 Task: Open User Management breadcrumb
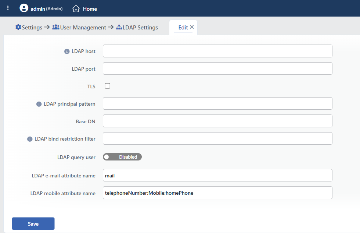pyautogui.click(x=83, y=27)
